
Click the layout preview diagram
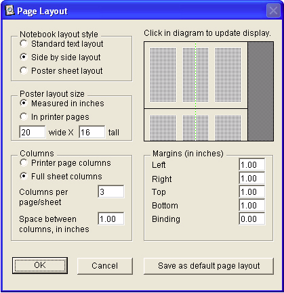(x=209, y=91)
